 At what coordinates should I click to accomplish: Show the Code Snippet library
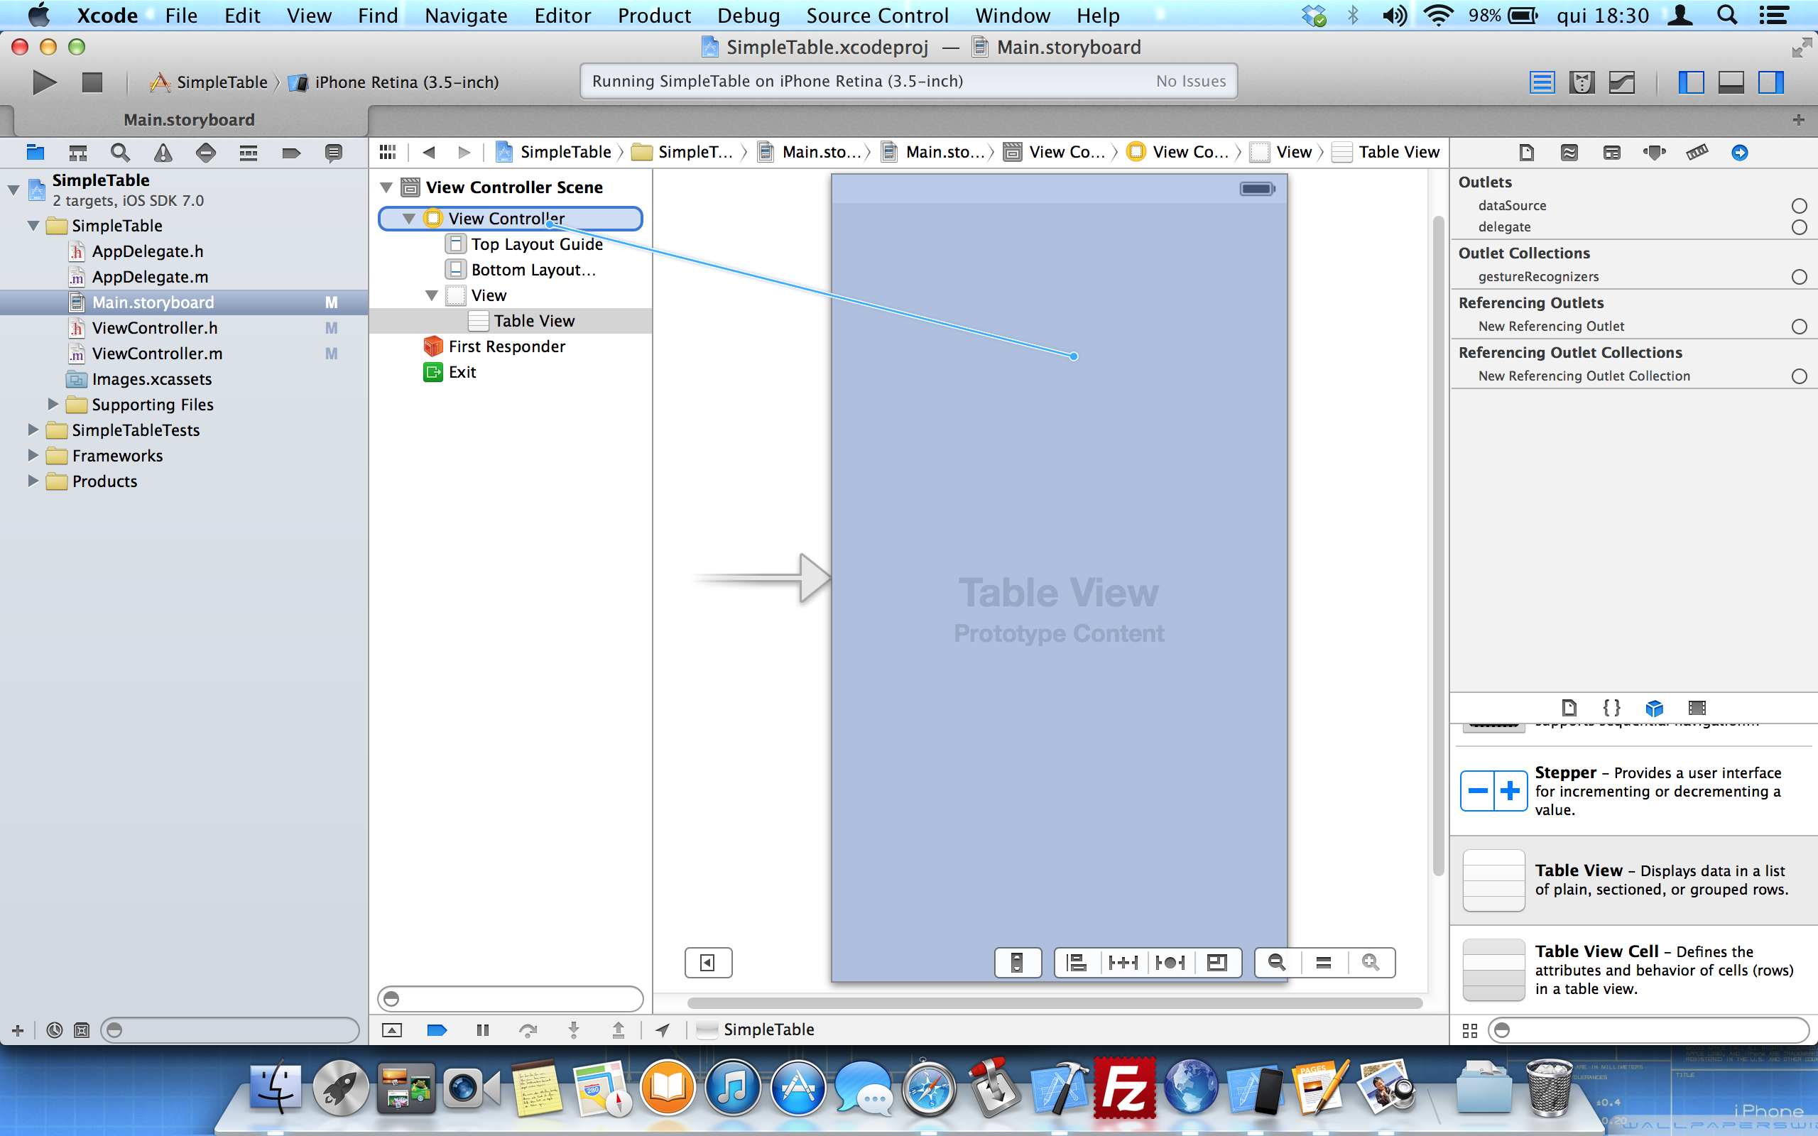pyautogui.click(x=1611, y=707)
